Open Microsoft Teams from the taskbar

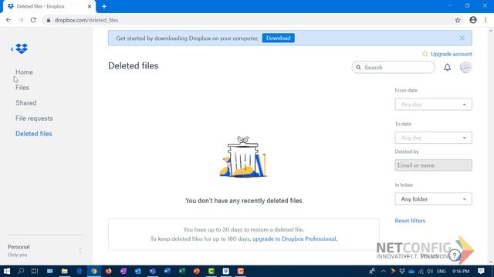[x=153, y=271]
